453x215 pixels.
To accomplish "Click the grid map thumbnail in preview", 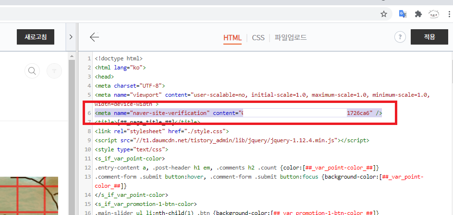I will (x=29, y=196).
